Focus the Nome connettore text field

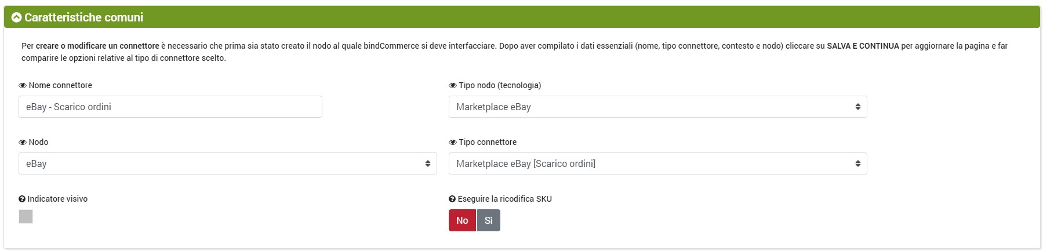(x=170, y=107)
